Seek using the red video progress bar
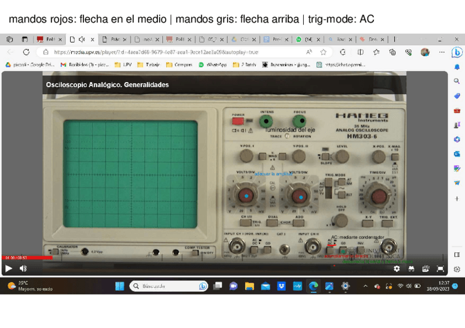The image size is (465, 328). [27, 258]
